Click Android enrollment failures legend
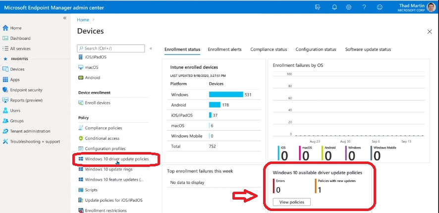 coord(328,154)
